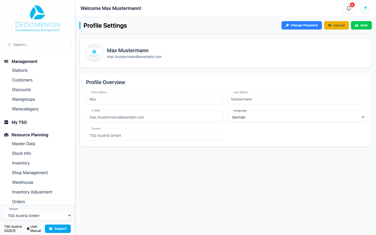Viewport: 376px width, 235px height.
Task: Click the user avatar in top bar
Action: (x=366, y=8)
